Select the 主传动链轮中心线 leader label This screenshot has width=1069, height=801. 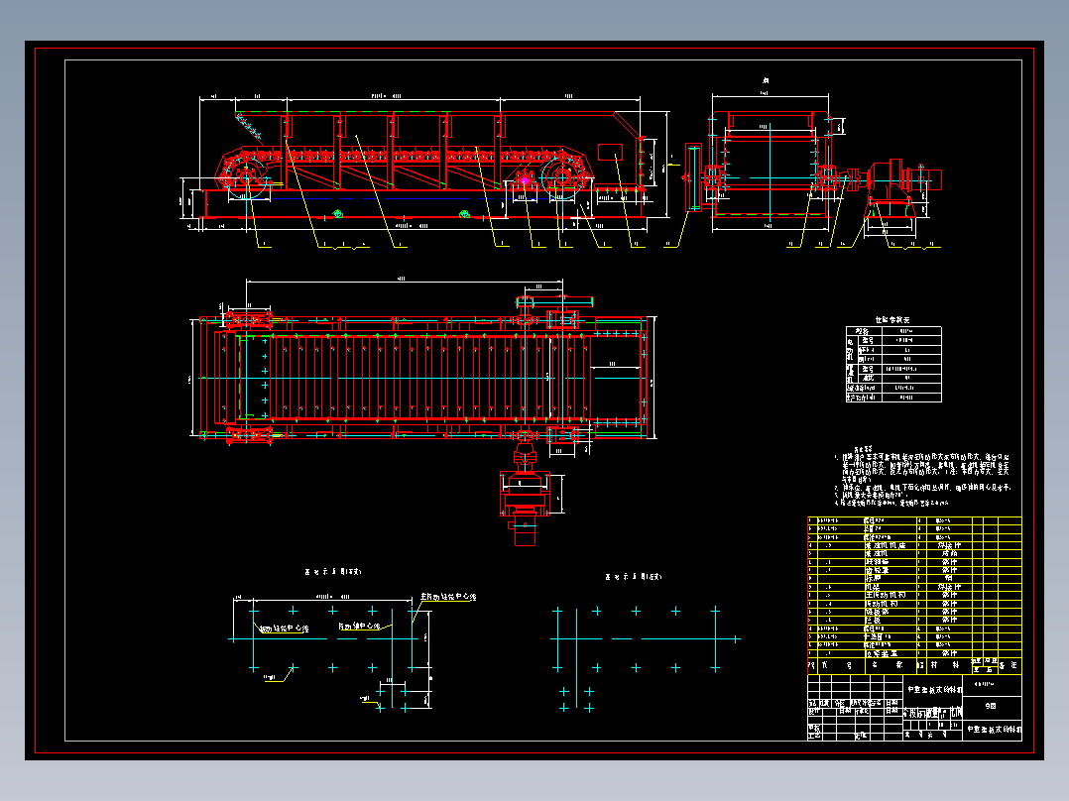[448, 597]
